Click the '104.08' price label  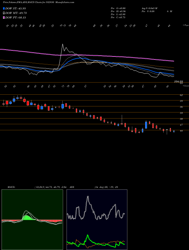click(178, 81)
